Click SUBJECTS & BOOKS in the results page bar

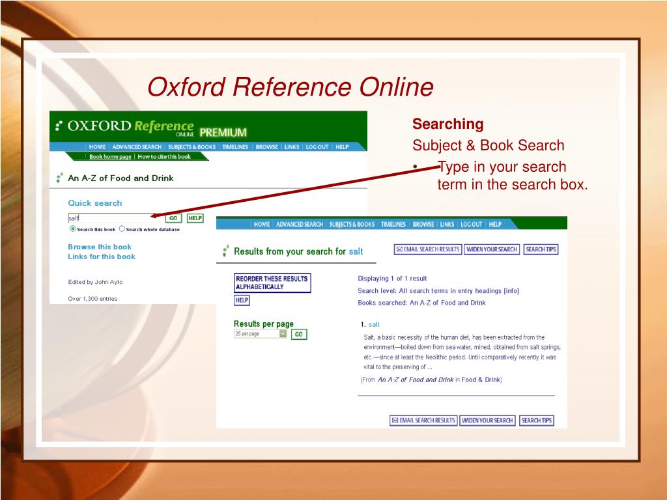pyautogui.click(x=352, y=224)
